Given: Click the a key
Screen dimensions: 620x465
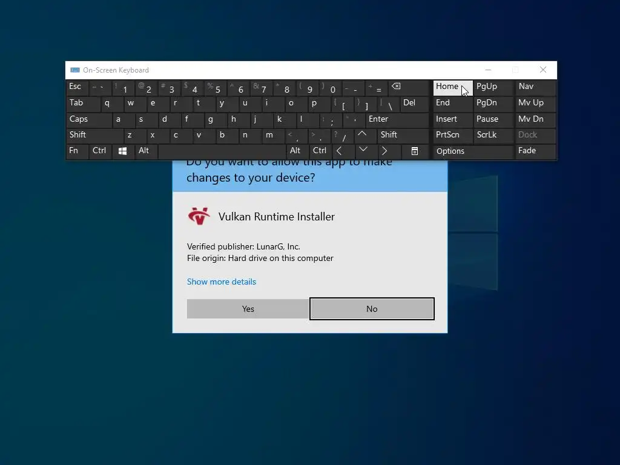Looking at the screenshot, I should (123, 119).
